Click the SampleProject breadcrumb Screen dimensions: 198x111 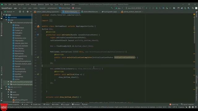click(7, 8)
